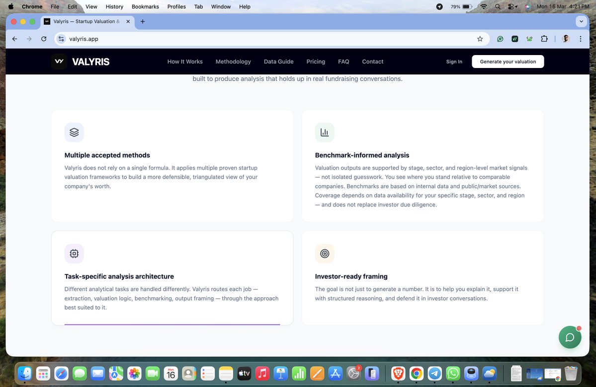
Task: Open Finder from the Dock
Action: (25, 374)
